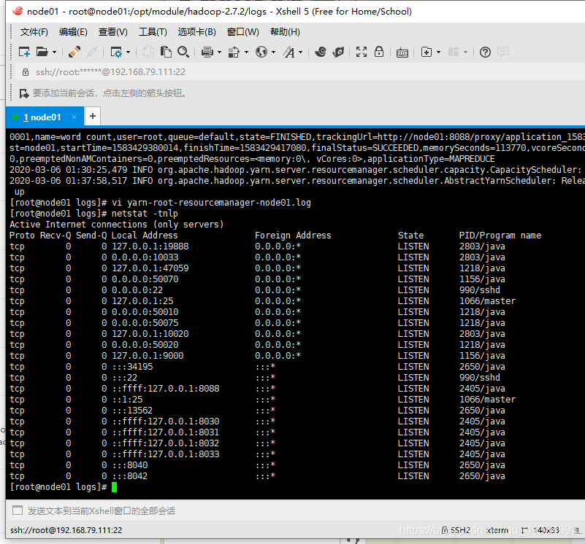Enter full screen with the expand icon
This screenshot has height=544, width=585.
(361, 52)
